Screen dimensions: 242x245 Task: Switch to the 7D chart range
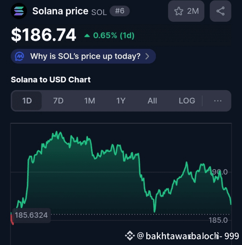pyautogui.click(x=58, y=101)
